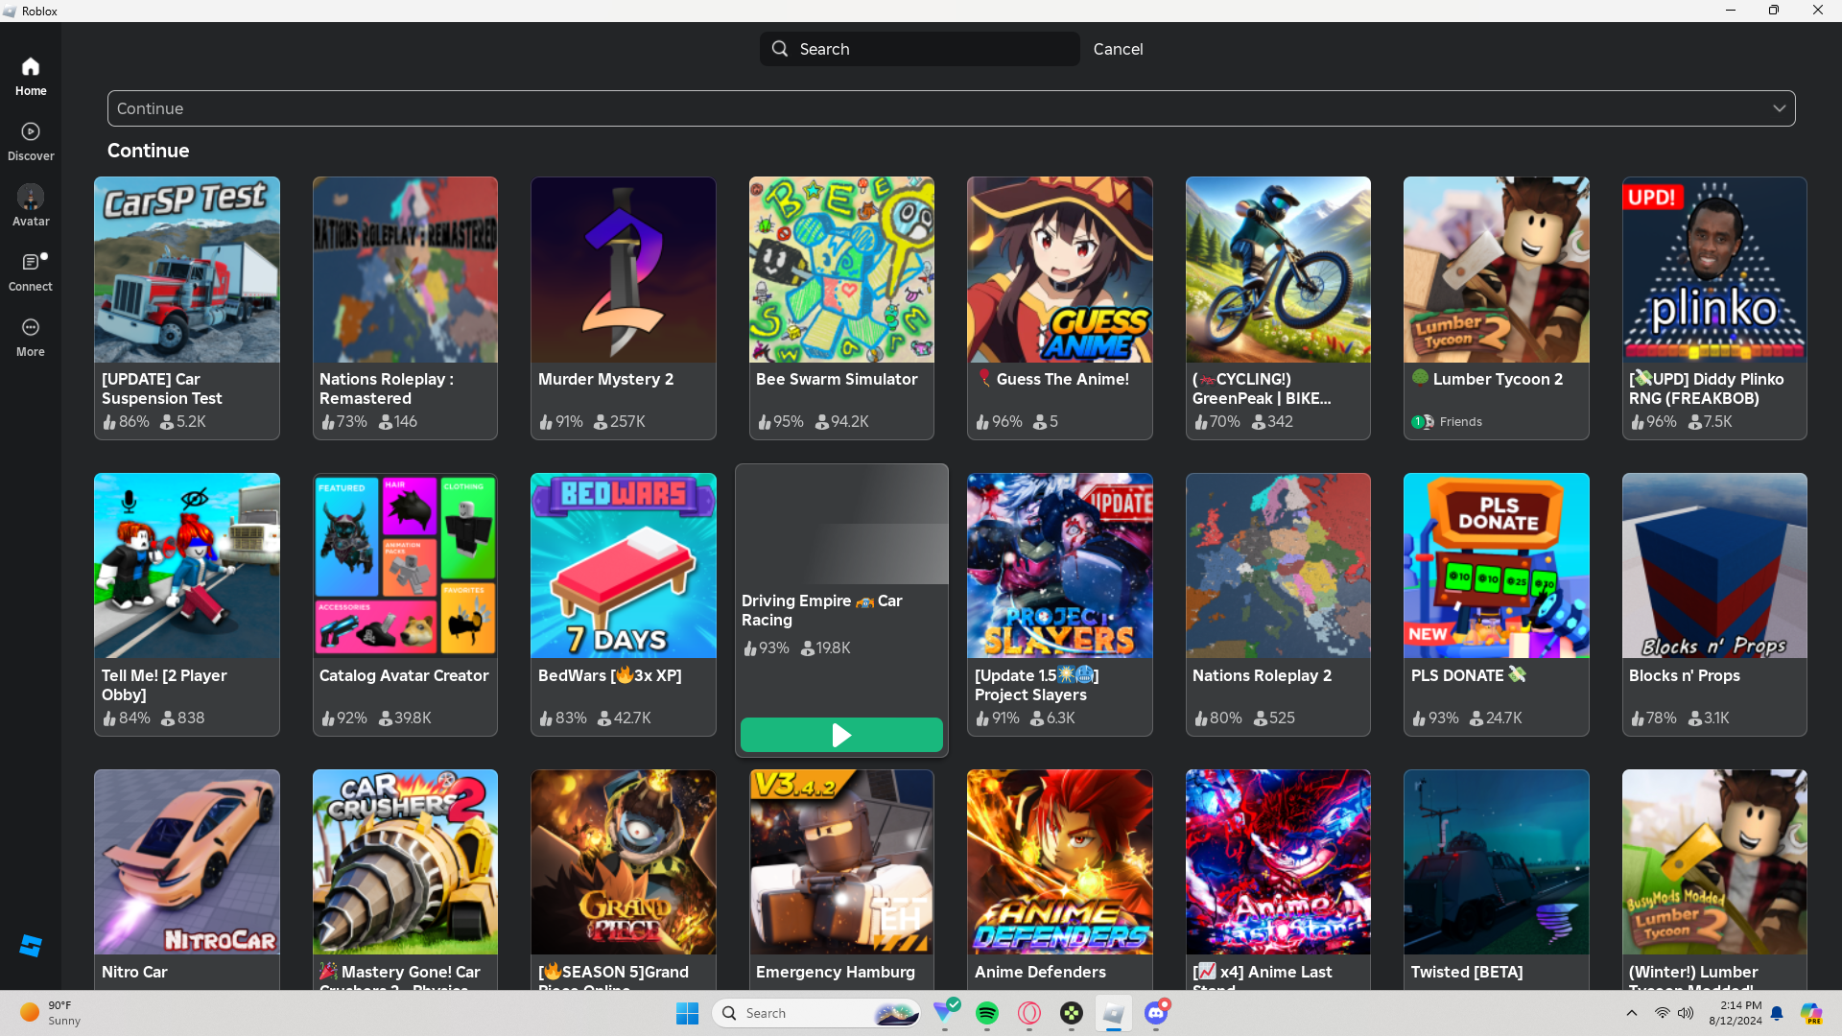
Task: Open the Home sidebar icon
Action: 31,75
